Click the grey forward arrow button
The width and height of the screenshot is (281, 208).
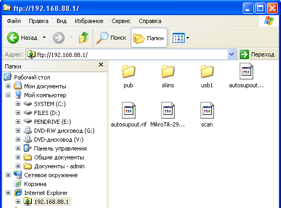tap(59, 38)
